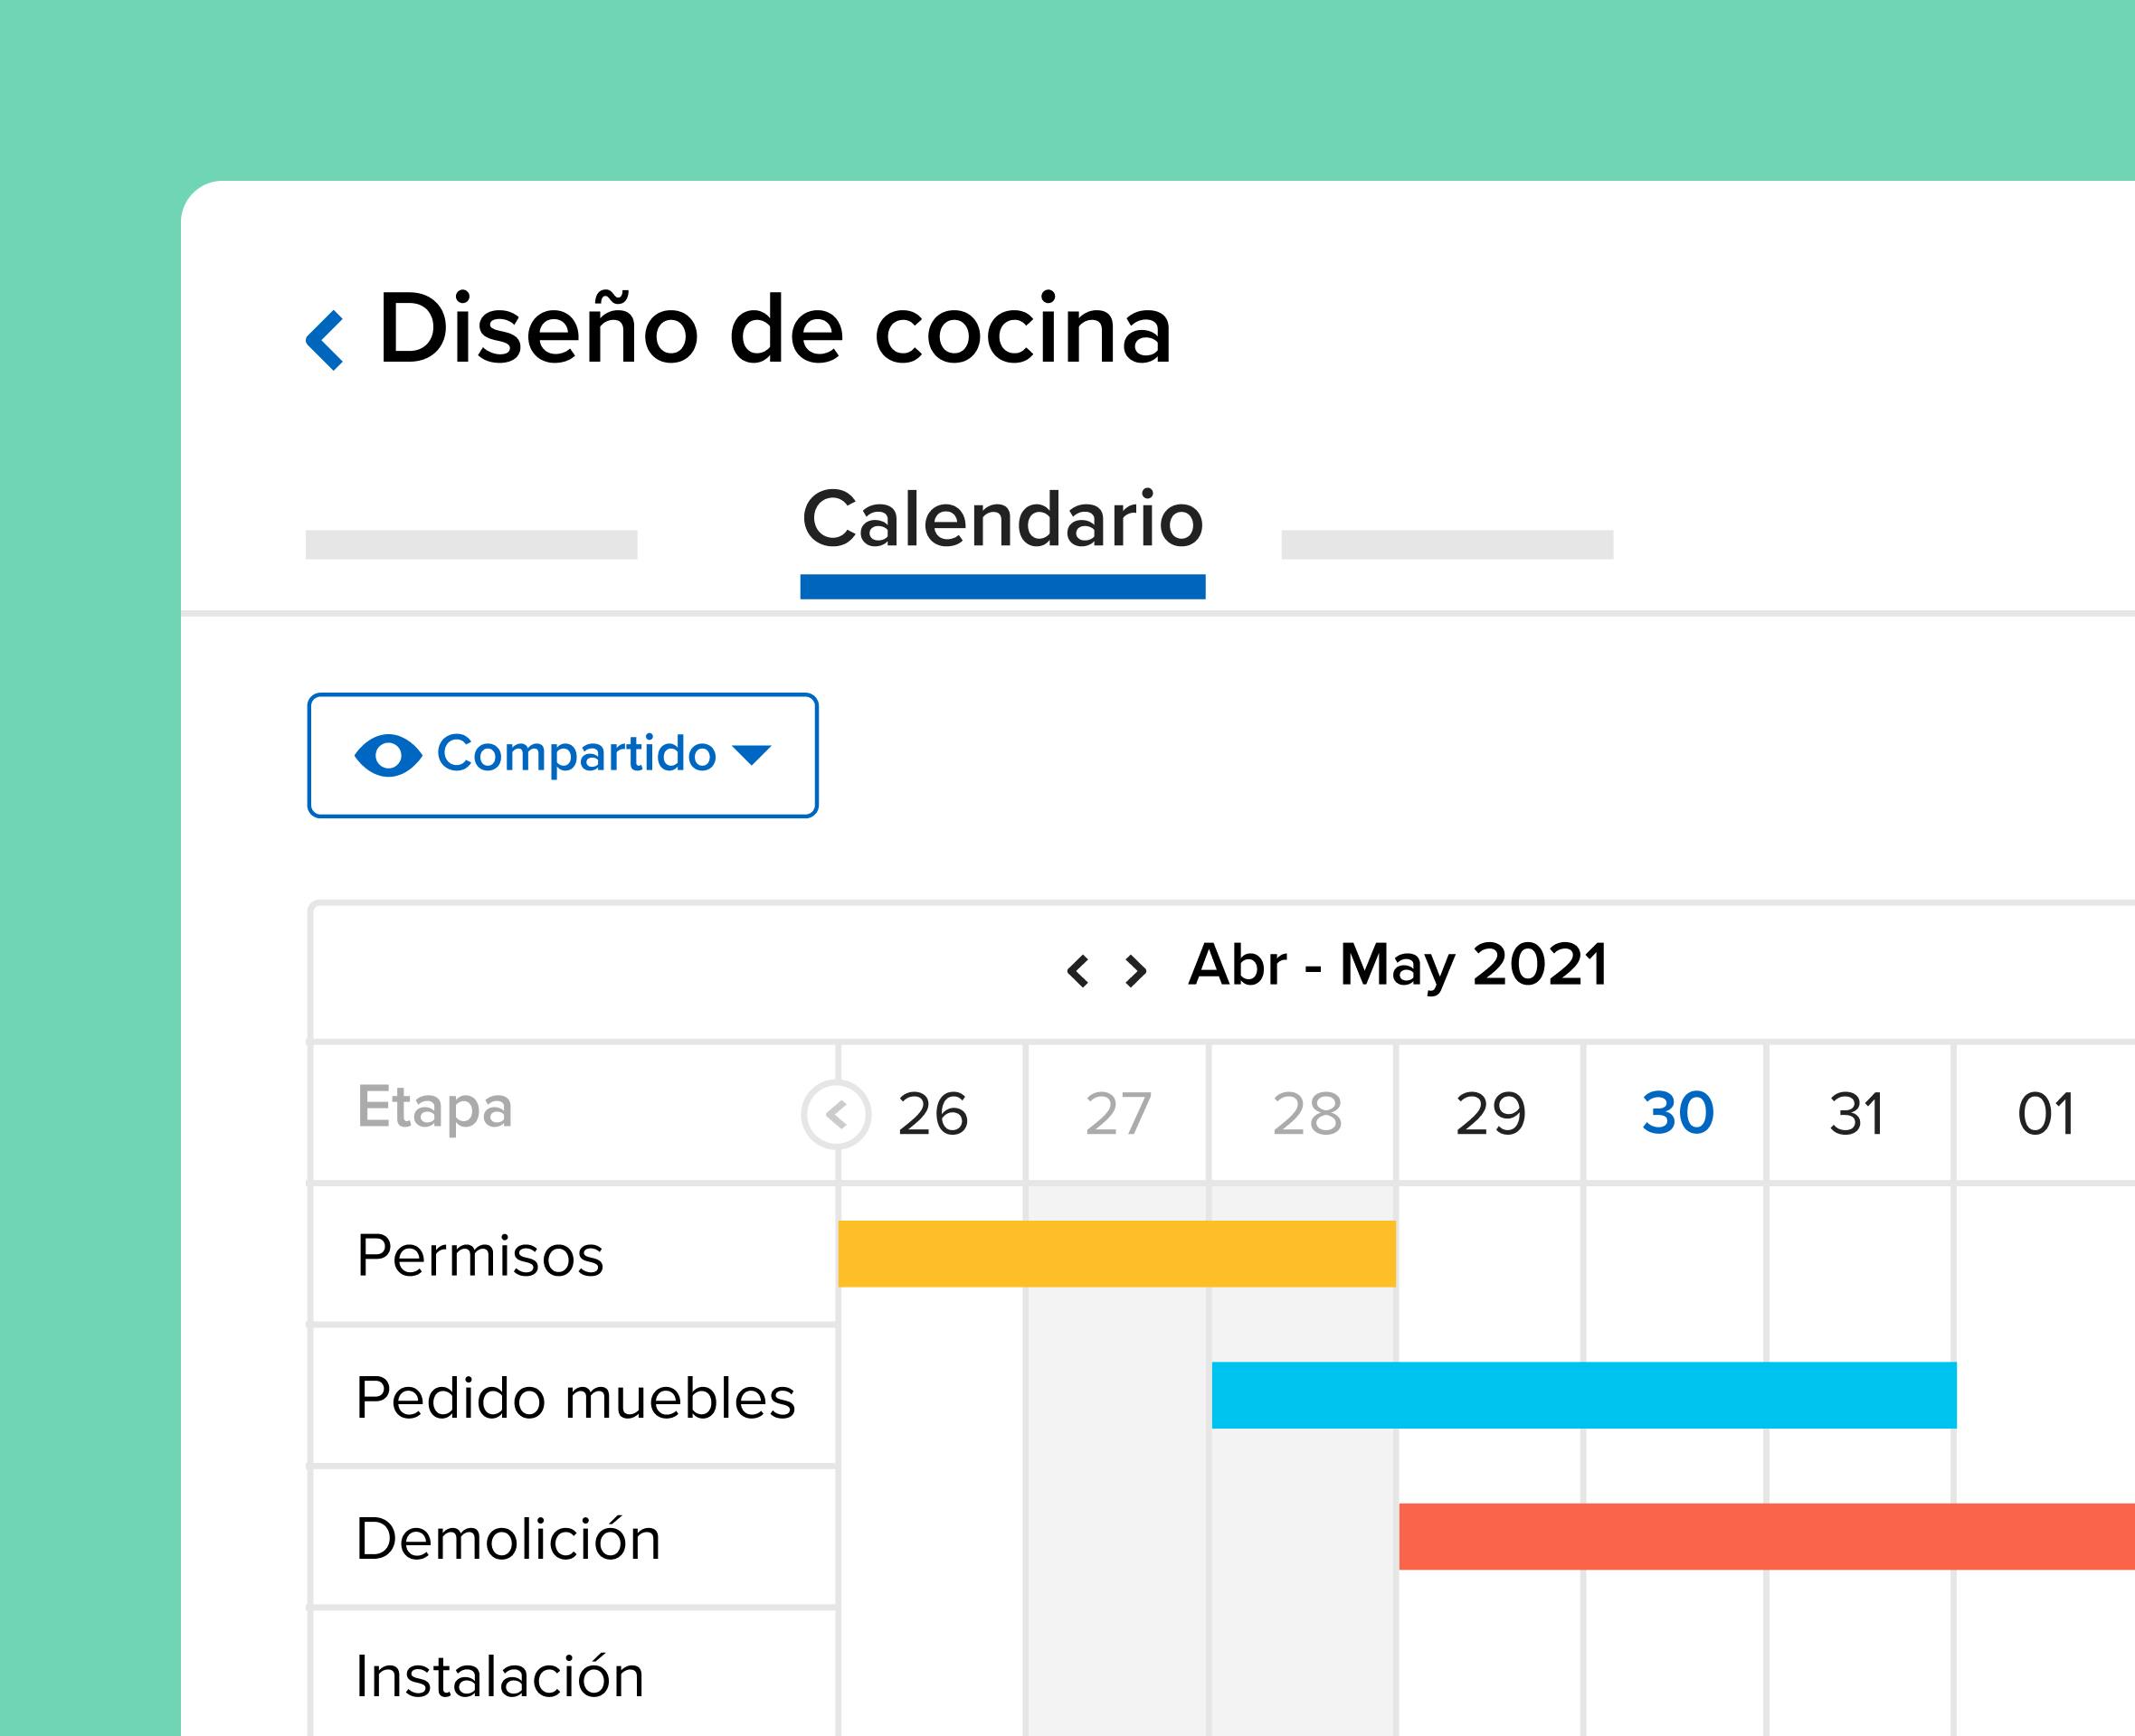Switch to the Calendario tab
The height and width of the screenshot is (1736, 2135).
(x=1002, y=522)
